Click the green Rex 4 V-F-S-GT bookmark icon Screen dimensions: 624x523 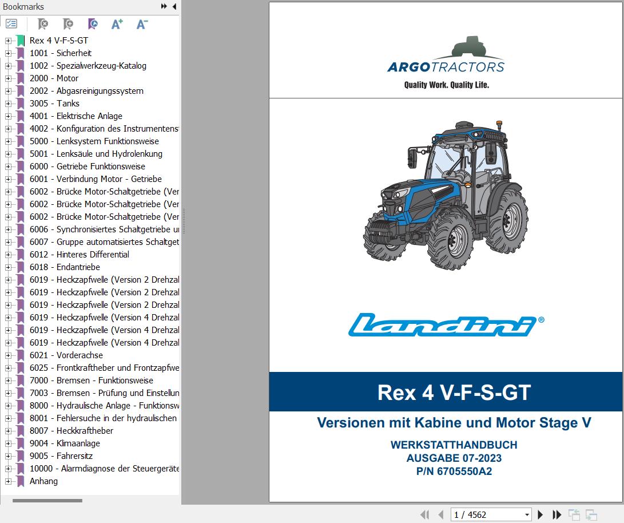click(x=21, y=41)
